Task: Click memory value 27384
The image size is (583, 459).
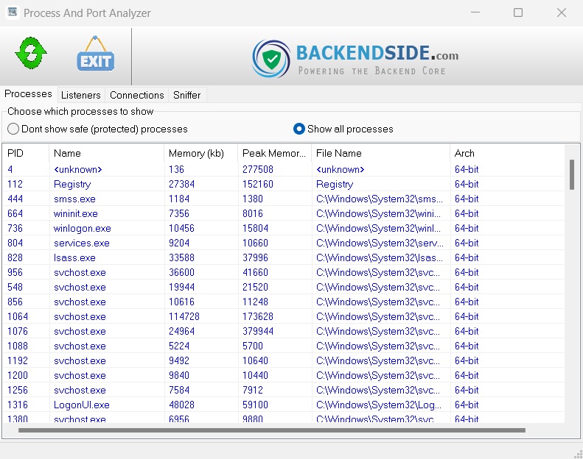Action: [x=181, y=184]
